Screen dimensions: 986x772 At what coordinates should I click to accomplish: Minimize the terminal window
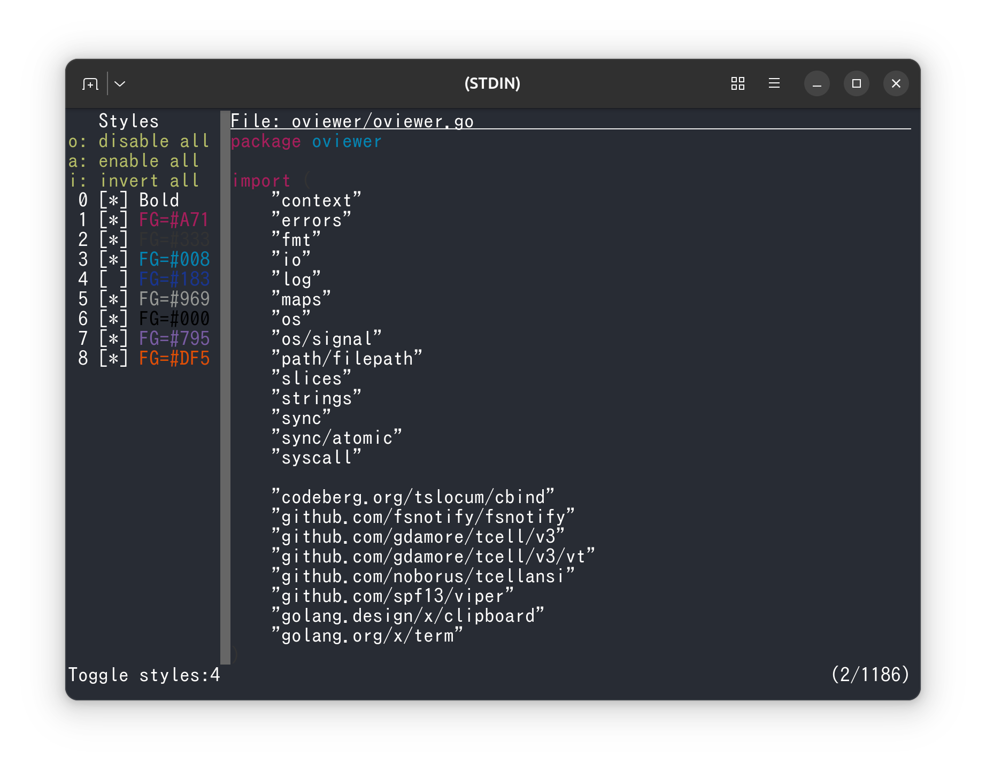tap(816, 83)
